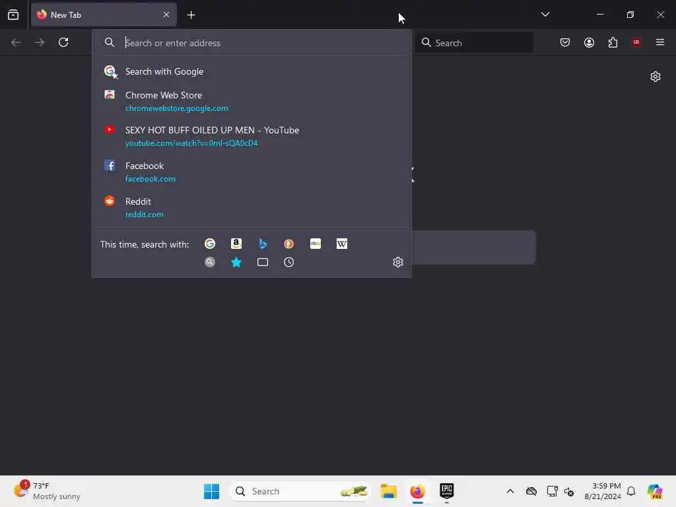Viewport: 676px width, 507px height.
Task: Search history with the clock icon
Action: coord(289,262)
